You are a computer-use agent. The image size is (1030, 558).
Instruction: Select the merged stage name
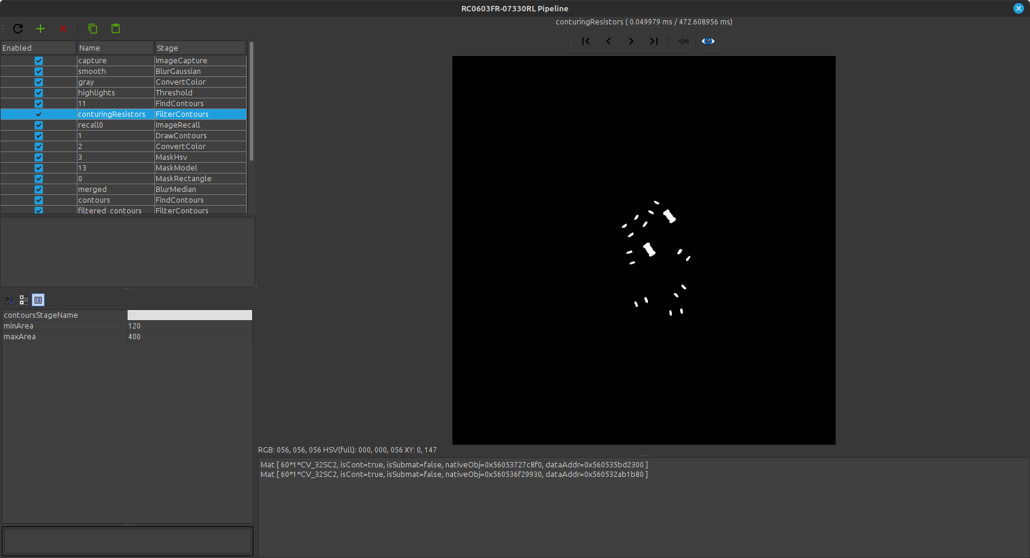point(92,190)
